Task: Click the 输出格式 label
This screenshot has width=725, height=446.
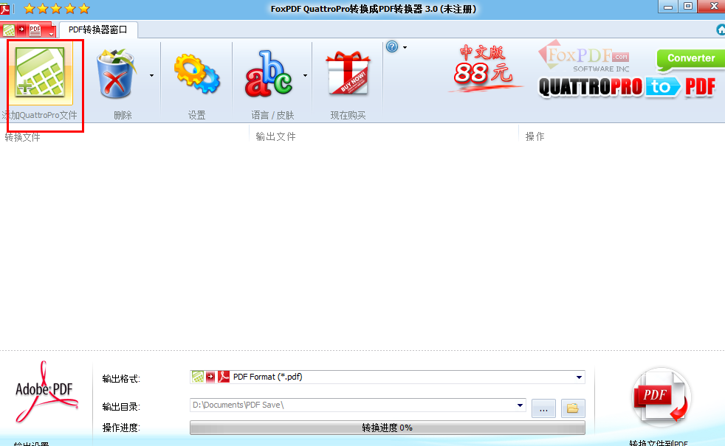Action: tap(121, 379)
